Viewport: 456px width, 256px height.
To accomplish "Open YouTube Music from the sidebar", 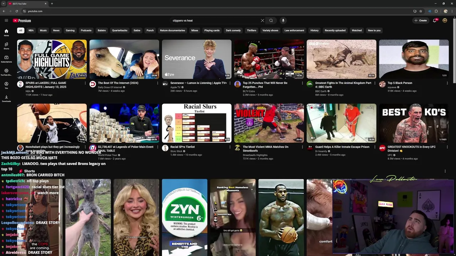I will click(6, 72).
